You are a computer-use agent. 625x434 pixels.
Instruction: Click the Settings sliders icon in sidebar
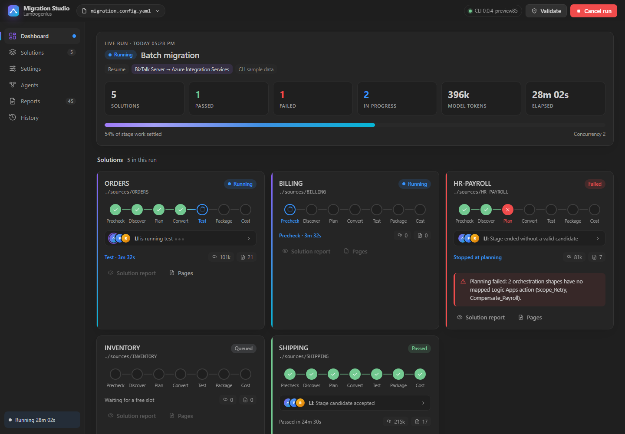[13, 69]
